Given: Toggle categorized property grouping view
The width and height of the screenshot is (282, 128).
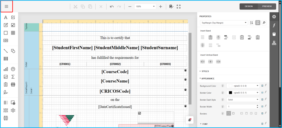Looking at the screenshot, I should point(258,23).
